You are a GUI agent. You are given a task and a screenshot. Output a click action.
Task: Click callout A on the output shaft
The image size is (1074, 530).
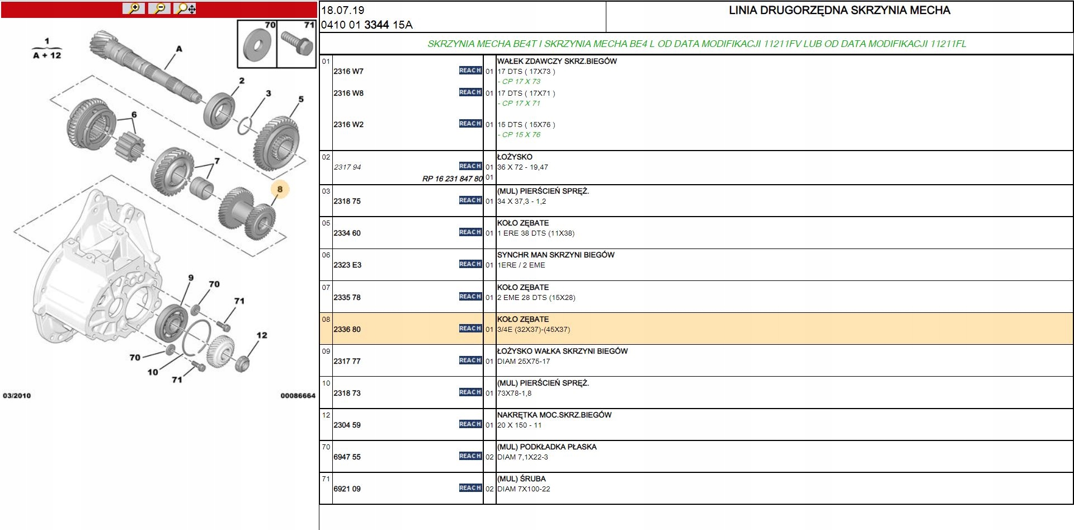point(179,49)
